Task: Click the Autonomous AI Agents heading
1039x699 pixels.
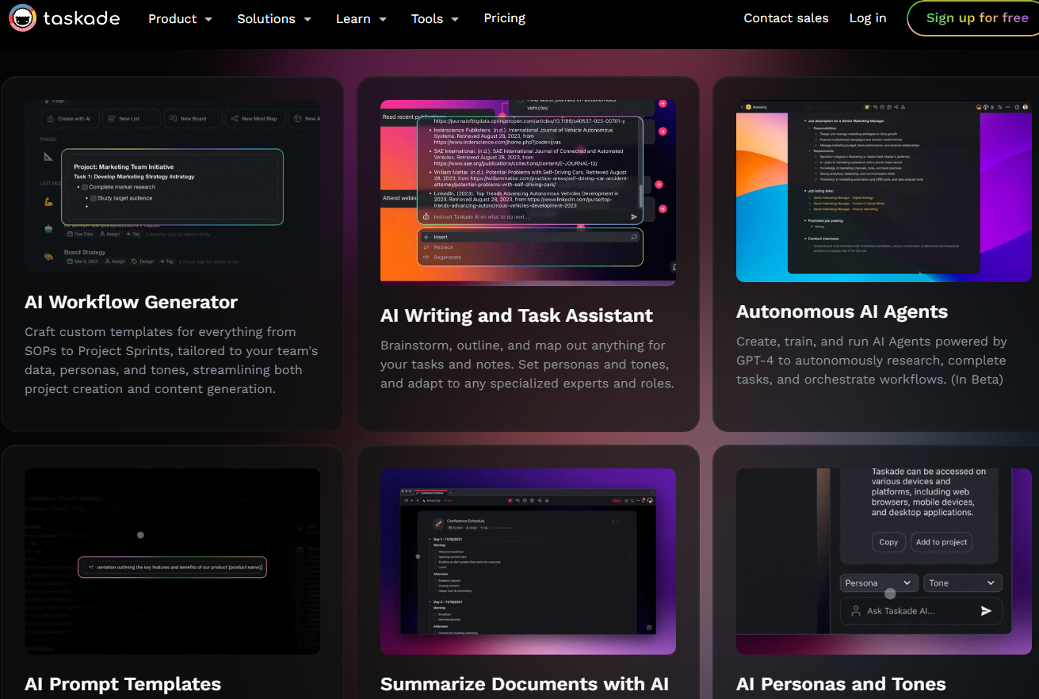Action: (842, 311)
